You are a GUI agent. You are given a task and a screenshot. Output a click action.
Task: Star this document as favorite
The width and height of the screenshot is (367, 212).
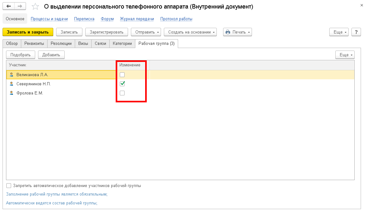[x=35, y=7]
